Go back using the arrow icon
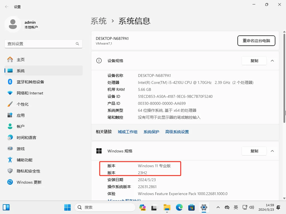286x214 pixels. 7,7
